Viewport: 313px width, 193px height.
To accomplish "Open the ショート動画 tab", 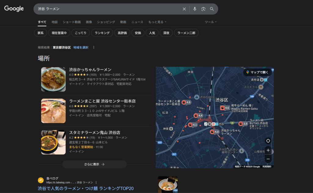I will point(72,22).
